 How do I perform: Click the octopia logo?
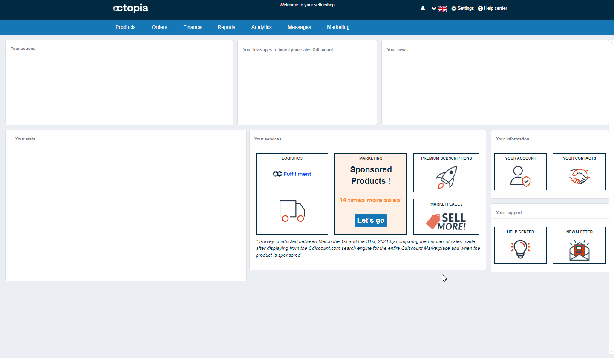pos(130,8)
